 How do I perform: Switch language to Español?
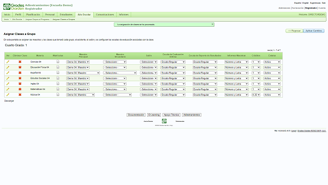[298, 3]
